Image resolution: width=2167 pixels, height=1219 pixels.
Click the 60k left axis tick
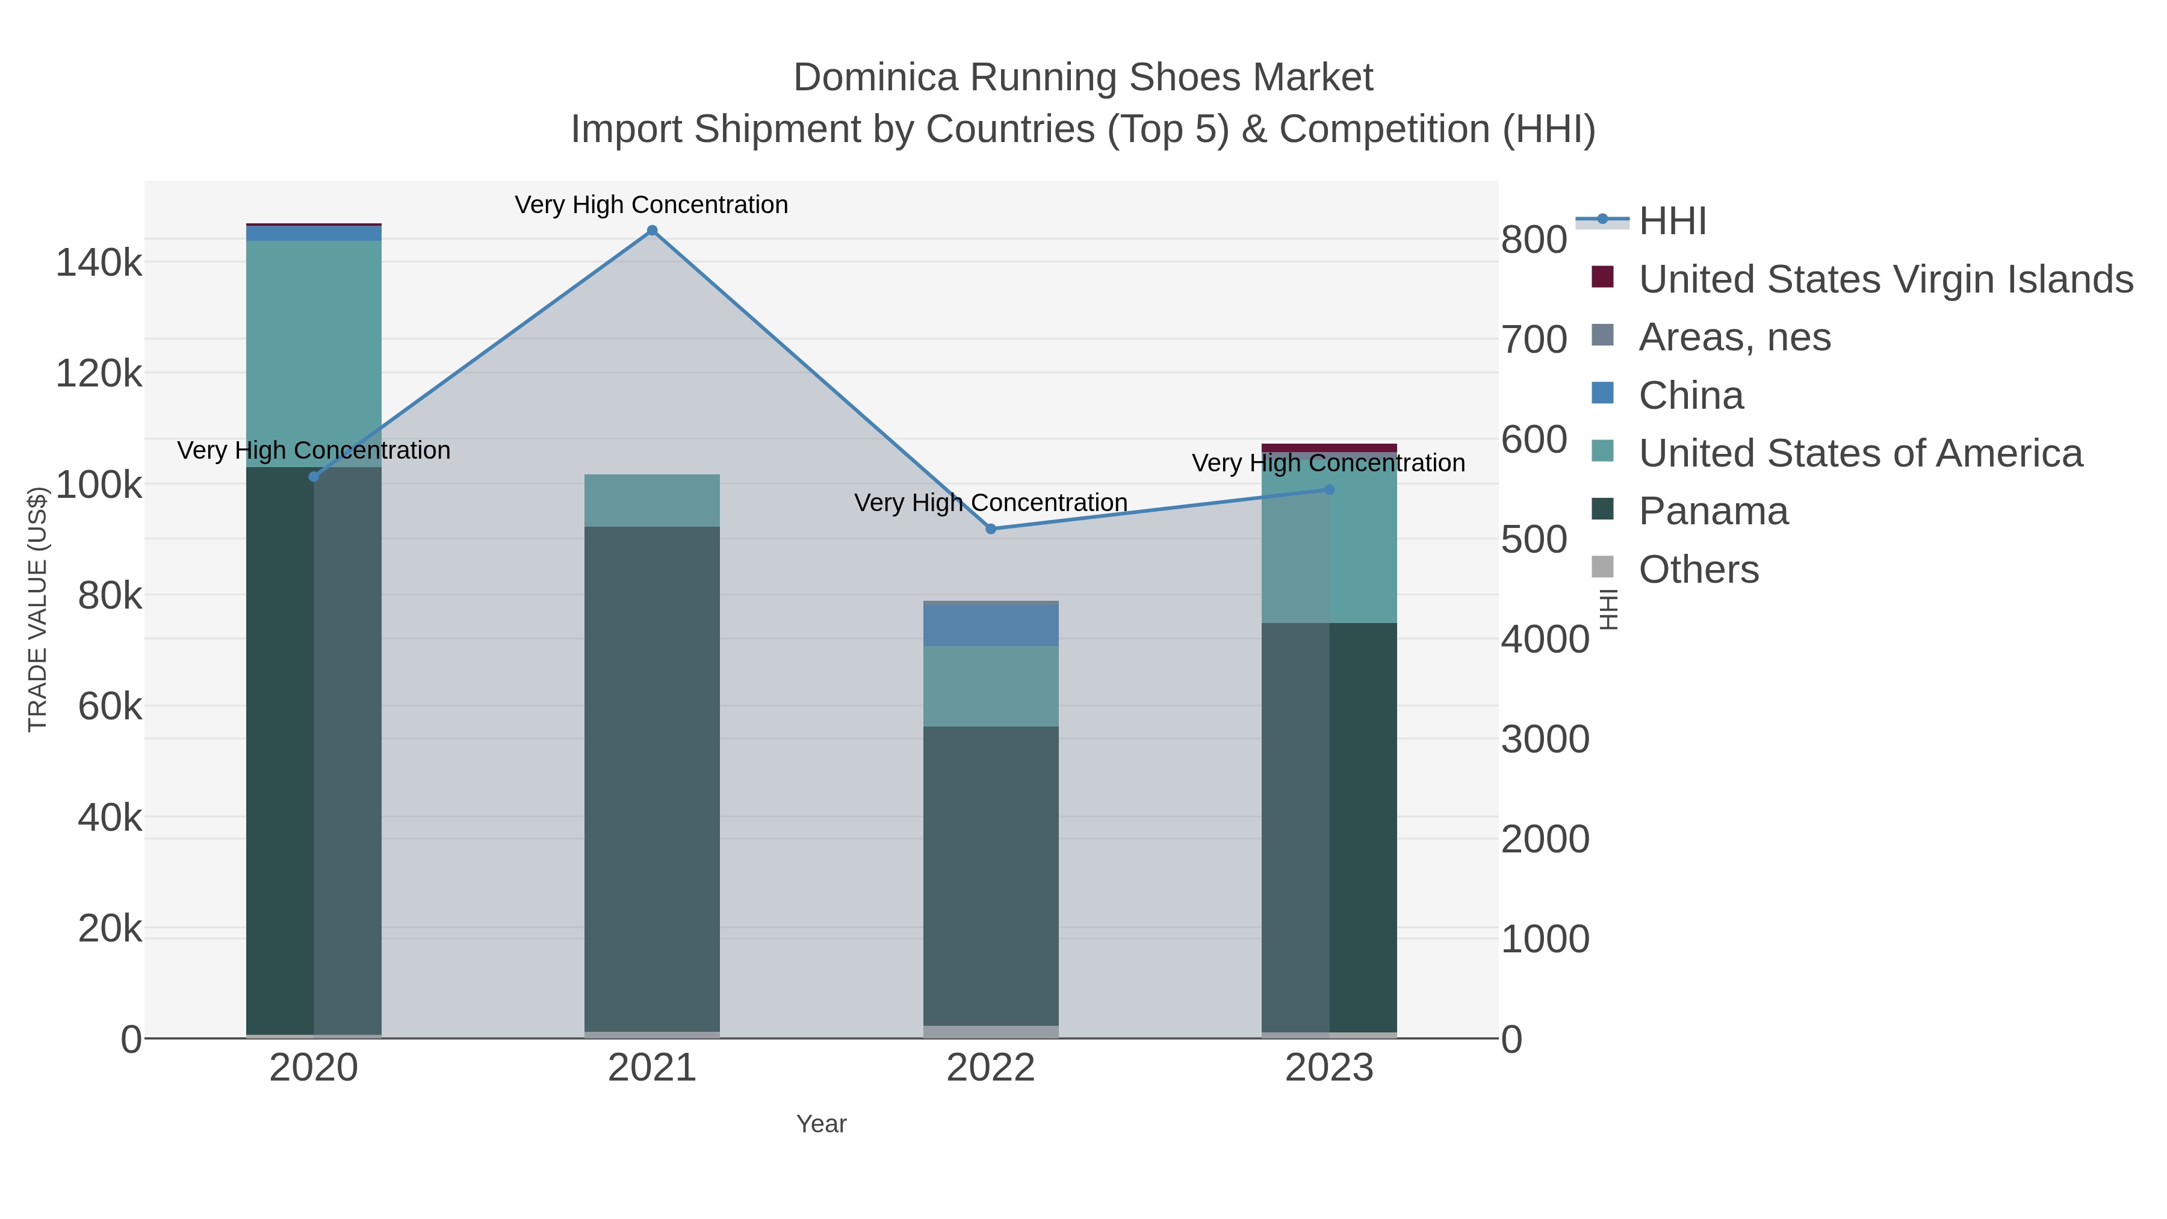tap(110, 706)
